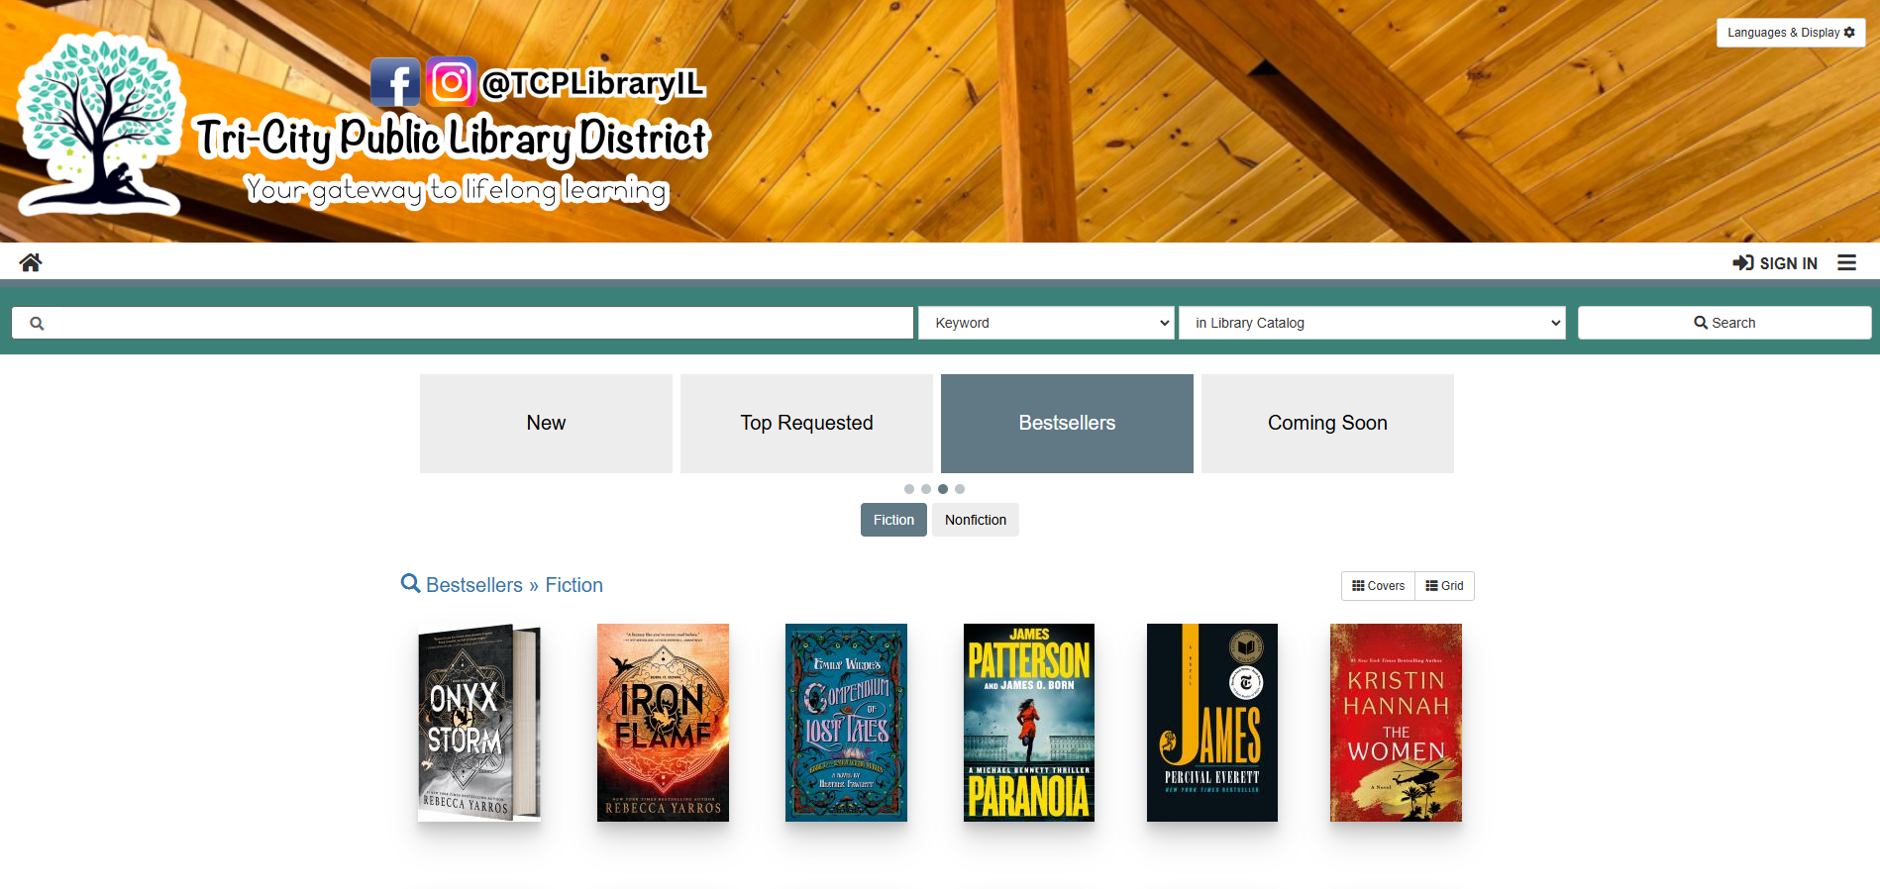Select the New browse category tab
Screen dimensions: 1880x889
tap(546, 424)
